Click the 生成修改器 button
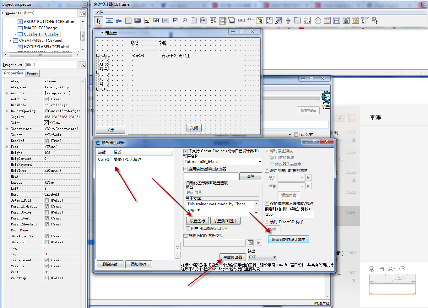The width and height of the screenshot is (428, 308). [x=232, y=257]
